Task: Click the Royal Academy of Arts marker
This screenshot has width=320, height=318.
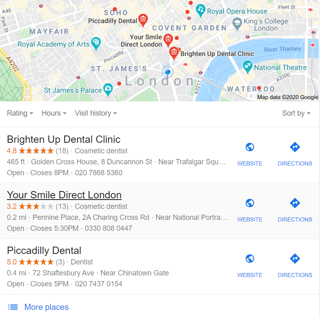Action: point(96,43)
